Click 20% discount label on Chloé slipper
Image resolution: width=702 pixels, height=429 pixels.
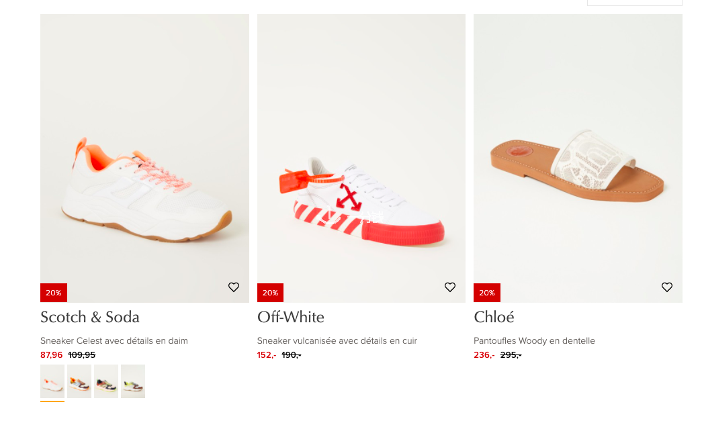pos(487,293)
